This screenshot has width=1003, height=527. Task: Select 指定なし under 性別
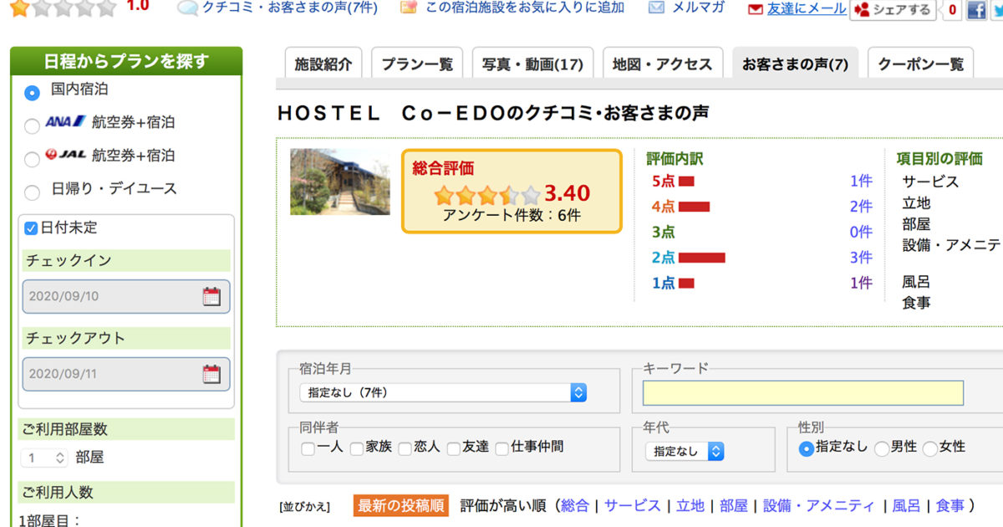click(x=807, y=448)
